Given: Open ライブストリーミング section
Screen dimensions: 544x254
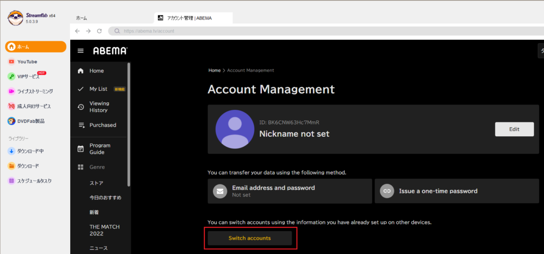Looking at the screenshot, I should point(35,91).
